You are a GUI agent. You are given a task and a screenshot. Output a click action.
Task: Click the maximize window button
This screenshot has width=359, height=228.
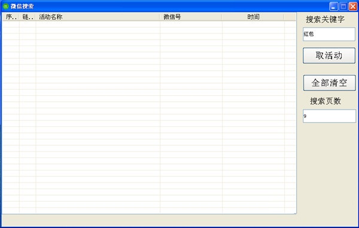click(x=343, y=7)
